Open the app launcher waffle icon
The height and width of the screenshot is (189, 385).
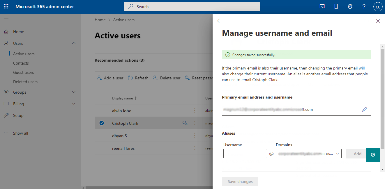click(x=6, y=6)
